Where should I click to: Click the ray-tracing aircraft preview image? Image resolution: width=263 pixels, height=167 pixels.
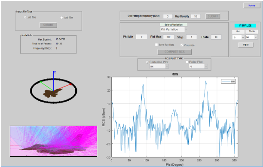(x=54, y=141)
